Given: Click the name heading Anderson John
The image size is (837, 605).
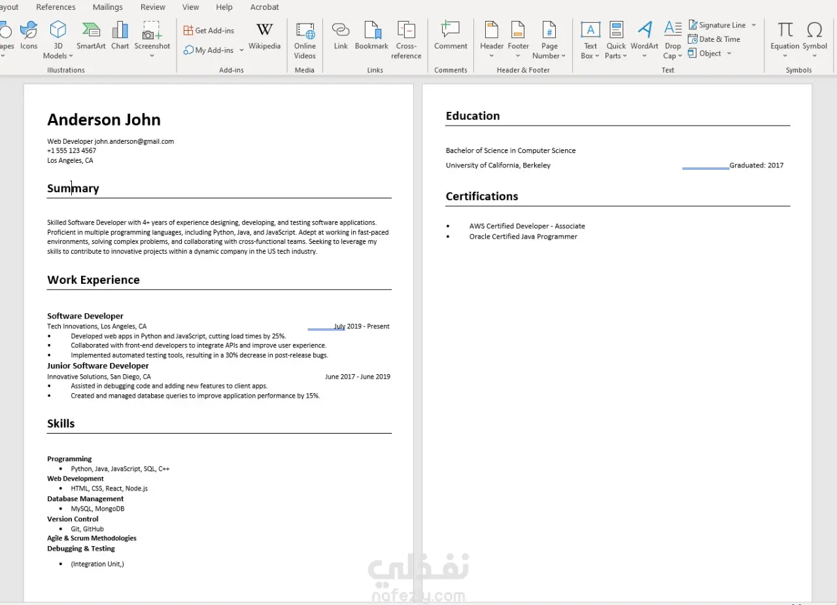Looking at the screenshot, I should click(x=104, y=120).
